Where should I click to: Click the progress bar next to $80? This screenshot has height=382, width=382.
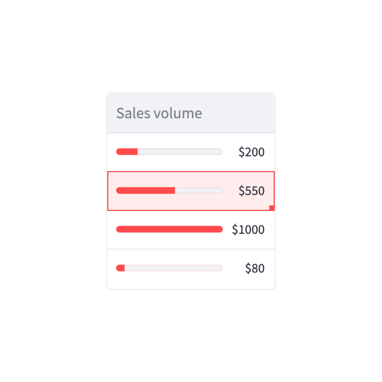coord(169,268)
